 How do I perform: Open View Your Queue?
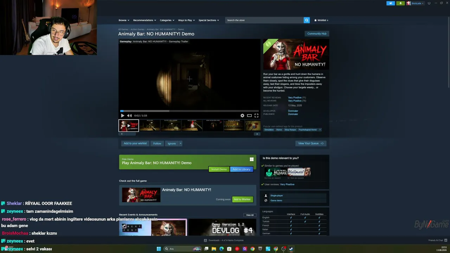point(311,143)
